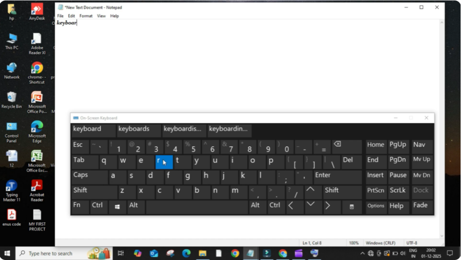Open the AnyDesk desktop shortcut
The image size is (461, 260).
[37, 10]
